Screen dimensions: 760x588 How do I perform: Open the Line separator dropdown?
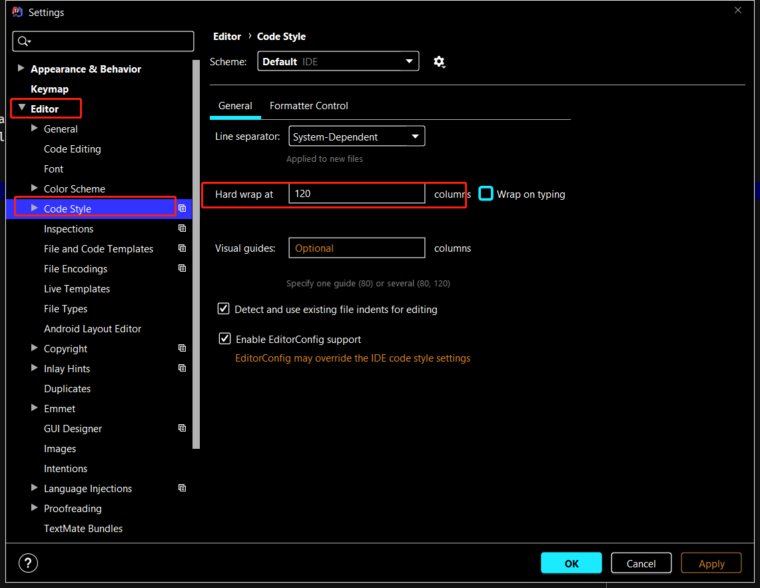pyautogui.click(x=356, y=137)
